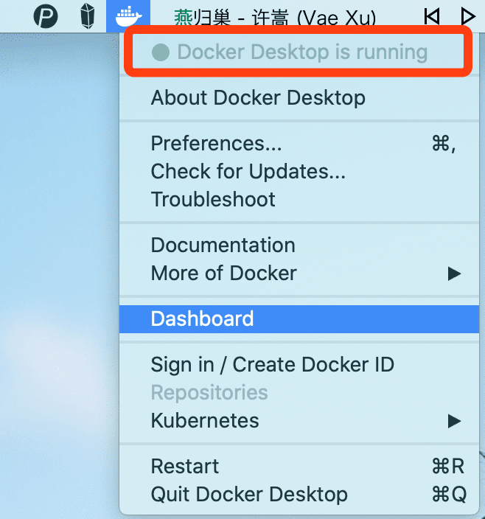Open the circled P menu bar icon
Image resolution: width=485 pixels, height=519 pixels.
[46, 16]
